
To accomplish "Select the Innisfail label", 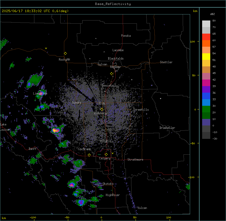I will 109,86.
